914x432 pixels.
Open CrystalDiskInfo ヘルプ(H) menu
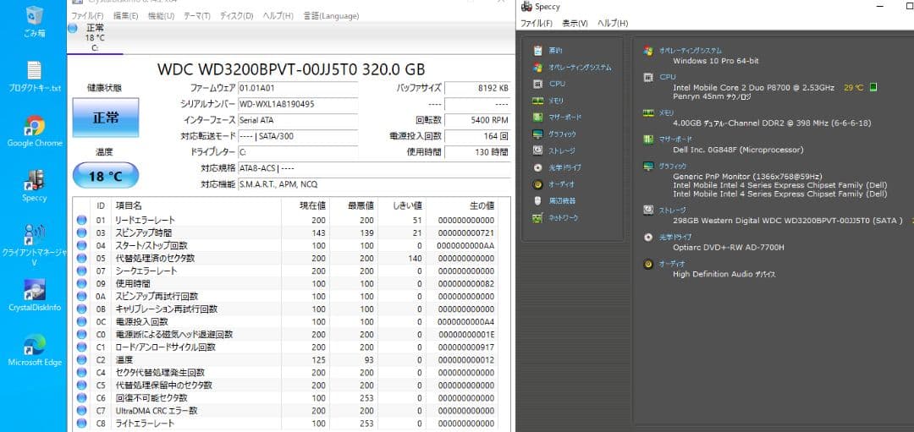pos(278,16)
